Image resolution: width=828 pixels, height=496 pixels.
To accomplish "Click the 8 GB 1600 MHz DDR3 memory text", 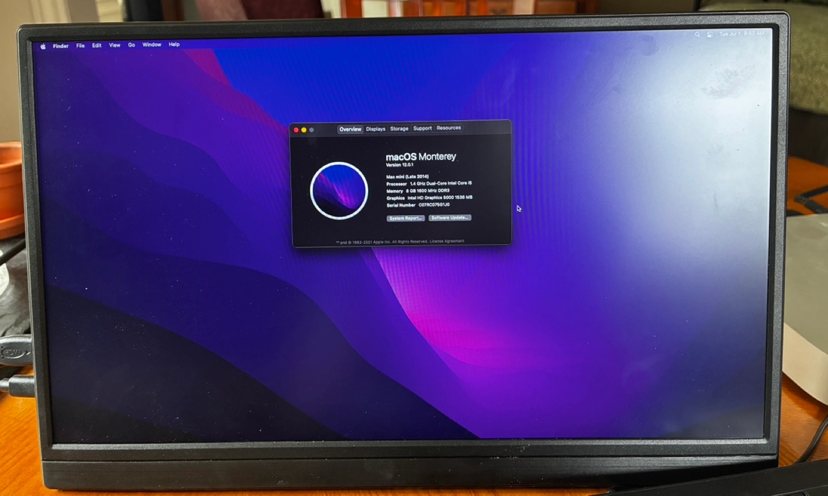I will tap(428, 191).
